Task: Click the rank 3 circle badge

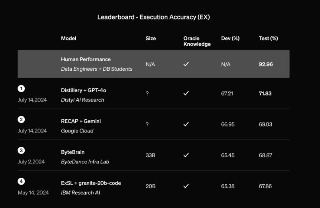Action: click(21, 151)
